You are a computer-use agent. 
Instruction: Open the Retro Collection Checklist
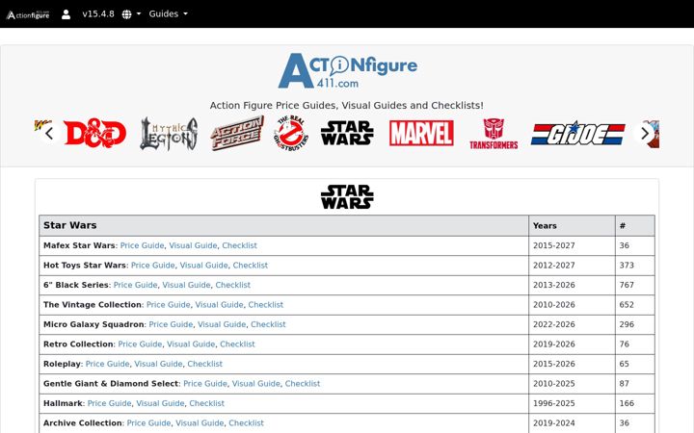point(237,344)
